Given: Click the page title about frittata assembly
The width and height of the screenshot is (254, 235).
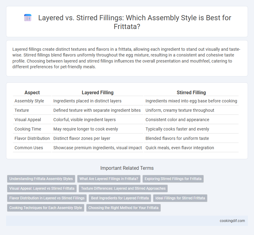Looking at the screenshot, I should pyautogui.click(x=127, y=22).
